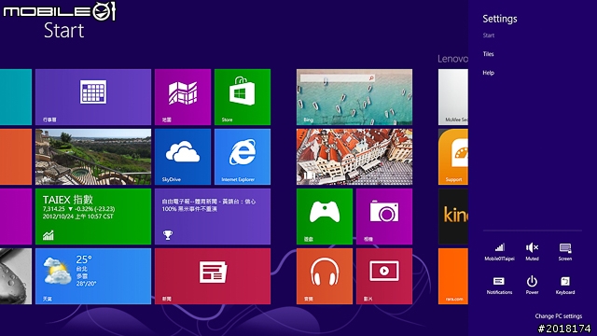
Task: Open the News tile
Action: (213, 276)
